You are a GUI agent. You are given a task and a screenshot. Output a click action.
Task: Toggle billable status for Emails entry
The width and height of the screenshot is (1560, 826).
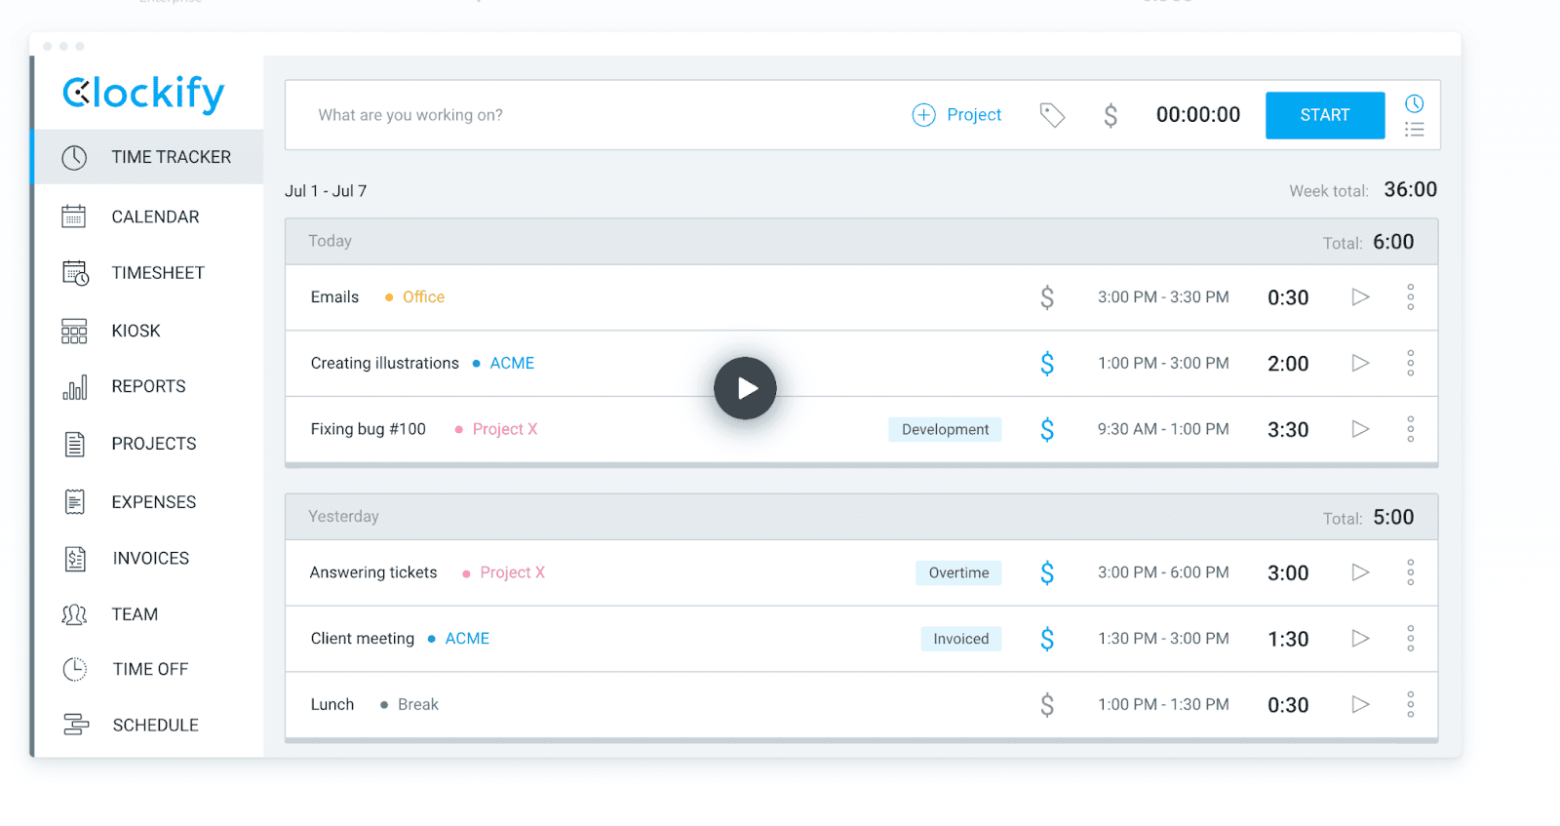click(x=1046, y=297)
